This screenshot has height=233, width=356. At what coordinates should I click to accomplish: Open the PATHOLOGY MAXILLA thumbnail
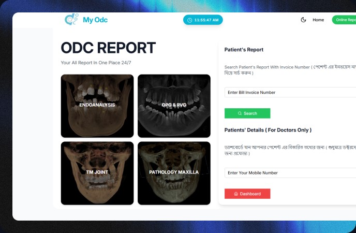tap(174, 173)
